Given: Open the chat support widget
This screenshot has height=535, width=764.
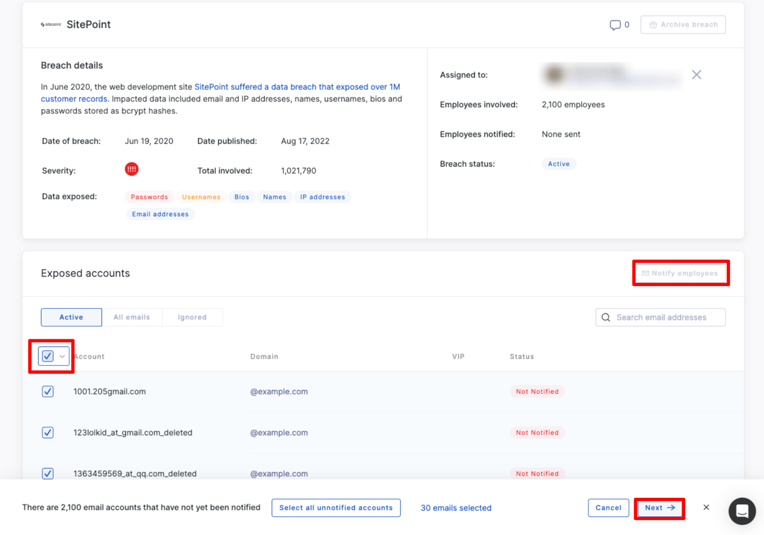Looking at the screenshot, I should 742,511.
